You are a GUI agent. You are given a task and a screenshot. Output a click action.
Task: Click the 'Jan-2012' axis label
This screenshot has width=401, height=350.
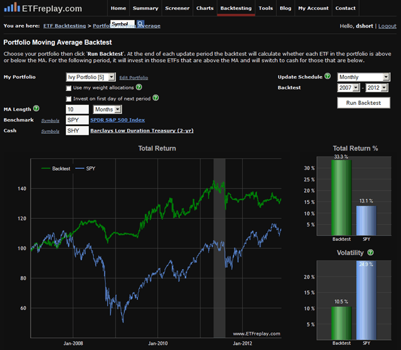pyautogui.click(x=242, y=343)
